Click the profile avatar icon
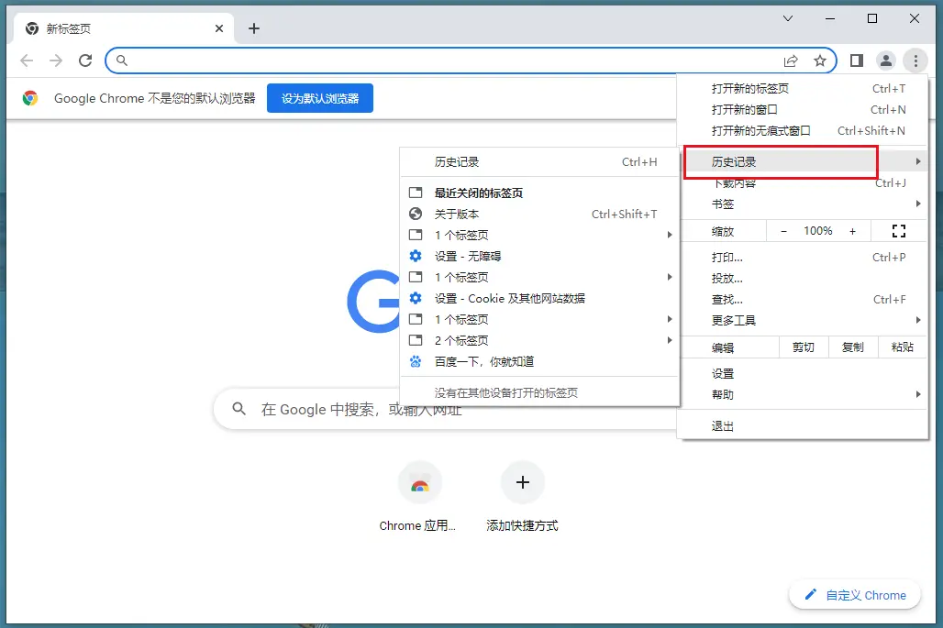The height and width of the screenshot is (628, 943). [885, 61]
